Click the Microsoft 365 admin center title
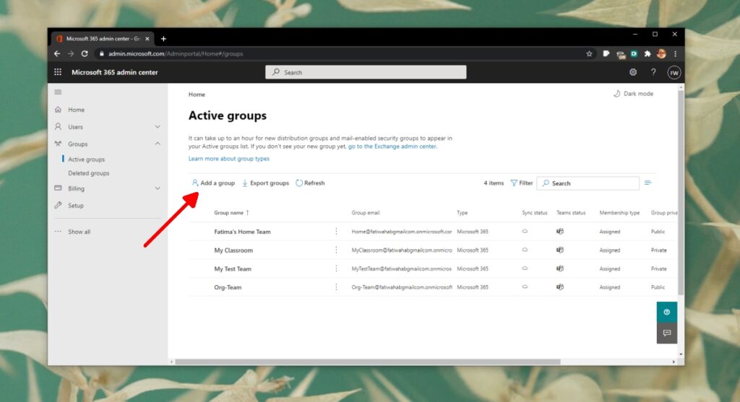740x402 pixels. pyautogui.click(x=115, y=72)
